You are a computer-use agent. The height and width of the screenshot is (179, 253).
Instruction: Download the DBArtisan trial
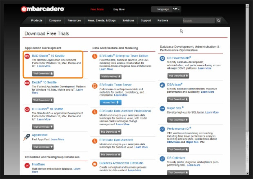[x=178, y=99]
